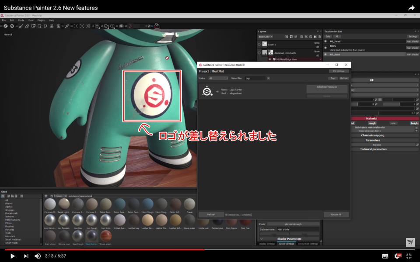Image resolution: width=420 pixels, height=262 pixels.
Task: Select the Projection tool in toolbar
Action: 33,26
